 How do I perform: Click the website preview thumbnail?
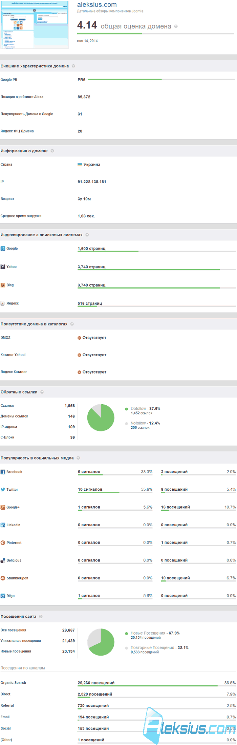[x=34, y=24]
